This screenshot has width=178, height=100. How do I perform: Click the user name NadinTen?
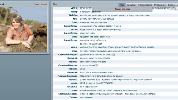[73, 15]
